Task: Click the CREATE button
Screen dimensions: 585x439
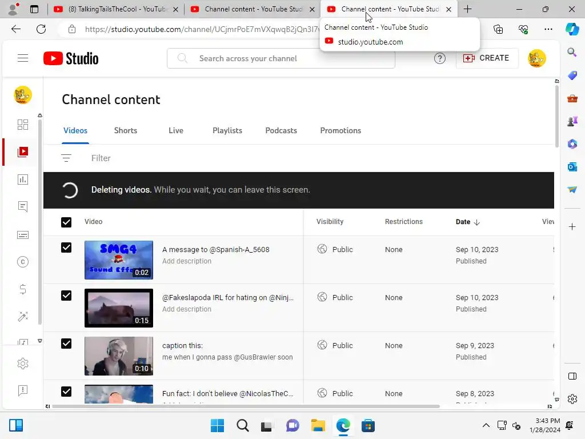Action: [x=487, y=58]
